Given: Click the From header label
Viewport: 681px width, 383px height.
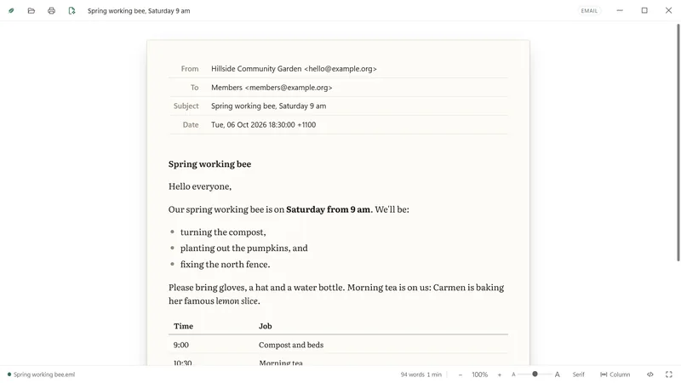Looking at the screenshot, I should (x=190, y=69).
